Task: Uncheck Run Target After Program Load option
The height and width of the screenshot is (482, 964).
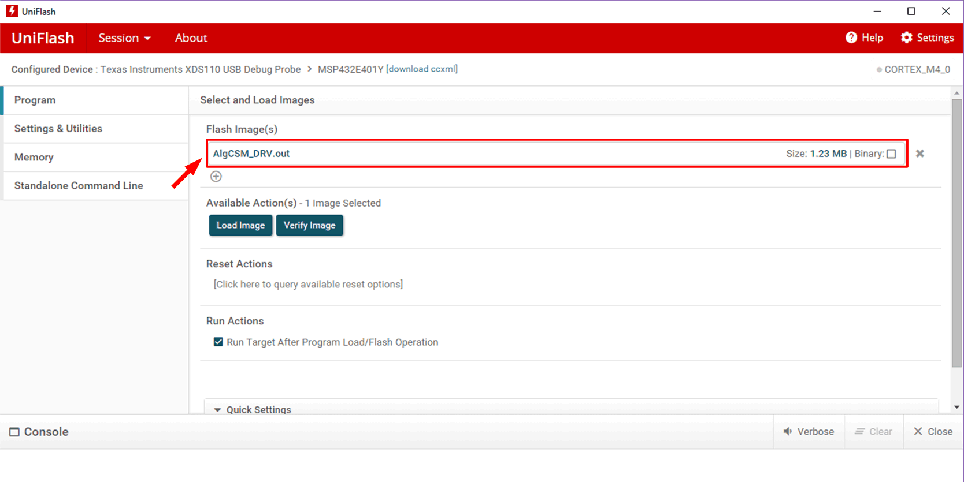Action: pos(218,342)
